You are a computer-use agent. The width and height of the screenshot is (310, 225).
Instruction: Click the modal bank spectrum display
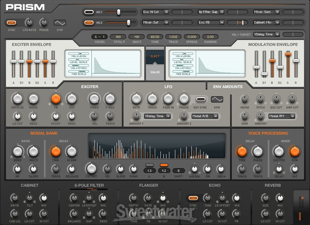157,146
